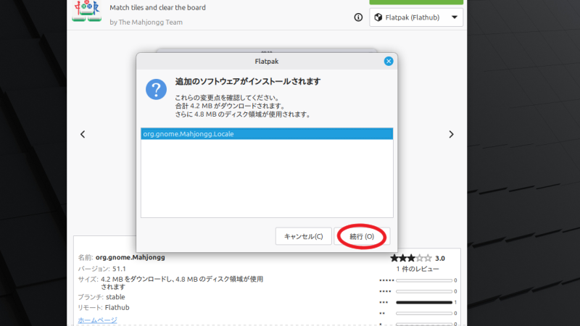Viewport: 580px width, 326px height.
Task: Click 'Match tiles and clear the board' description
Action: click(x=157, y=7)
